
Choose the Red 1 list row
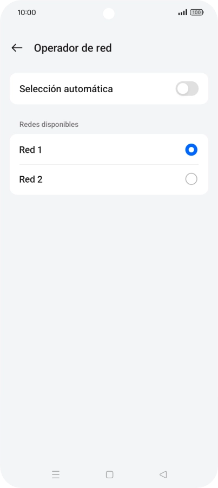(109, 150)
